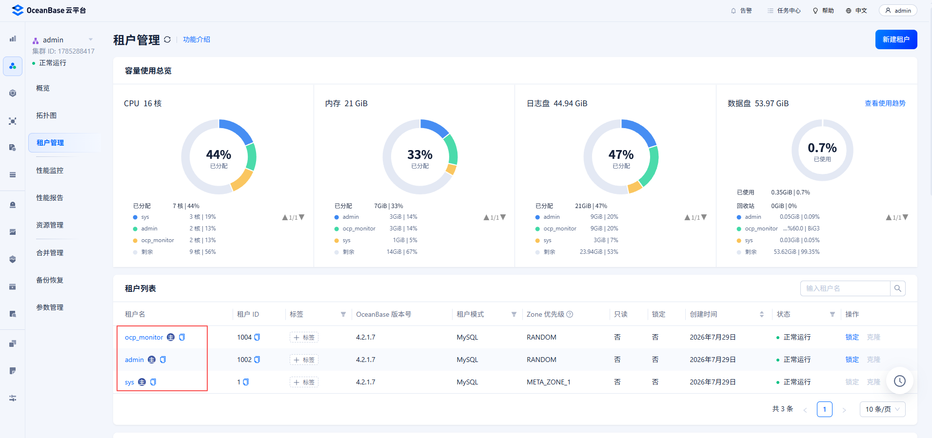Copy tenant ID 1002
The image size is (932, 438).
click(257, 360)
